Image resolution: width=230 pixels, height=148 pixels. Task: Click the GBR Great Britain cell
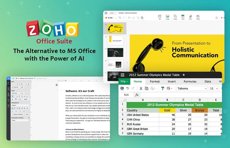[143, 129]
